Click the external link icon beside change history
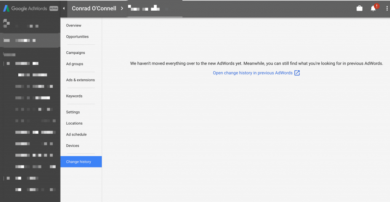Screen dimensions: 390x202 (297, 73)
